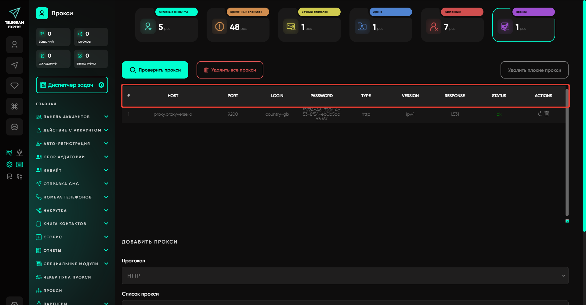Screen dimensions: 586x305
Task: Open the user profile icon in the left rail
Action: [x=14, y=45]
